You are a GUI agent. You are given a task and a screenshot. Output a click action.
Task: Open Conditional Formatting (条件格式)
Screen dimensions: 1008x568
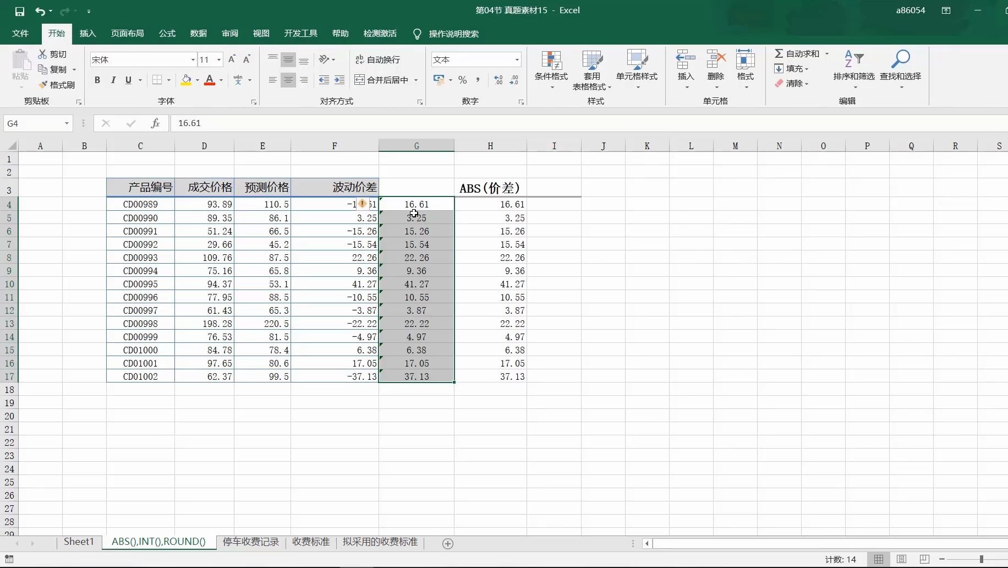(x=551, y=70)
